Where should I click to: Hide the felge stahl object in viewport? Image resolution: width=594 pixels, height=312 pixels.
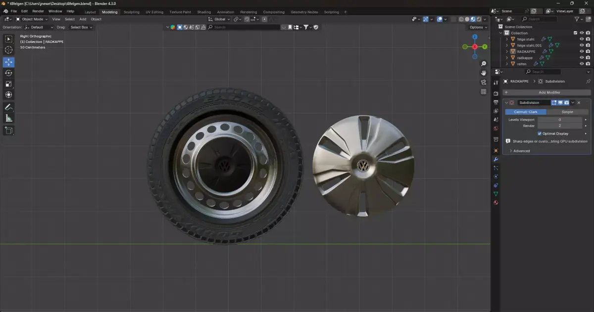[x=582, y=39]
